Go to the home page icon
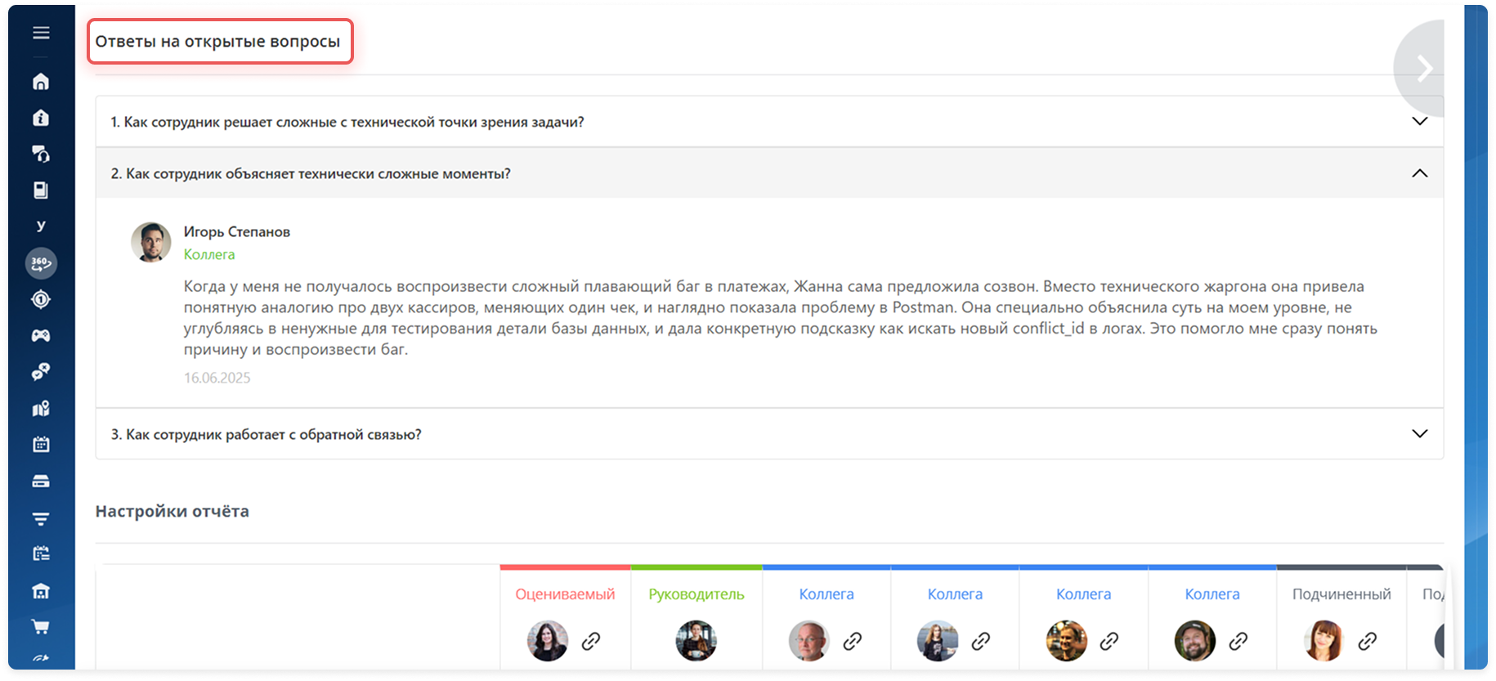Screen dimensions: 1496x681 41,82
